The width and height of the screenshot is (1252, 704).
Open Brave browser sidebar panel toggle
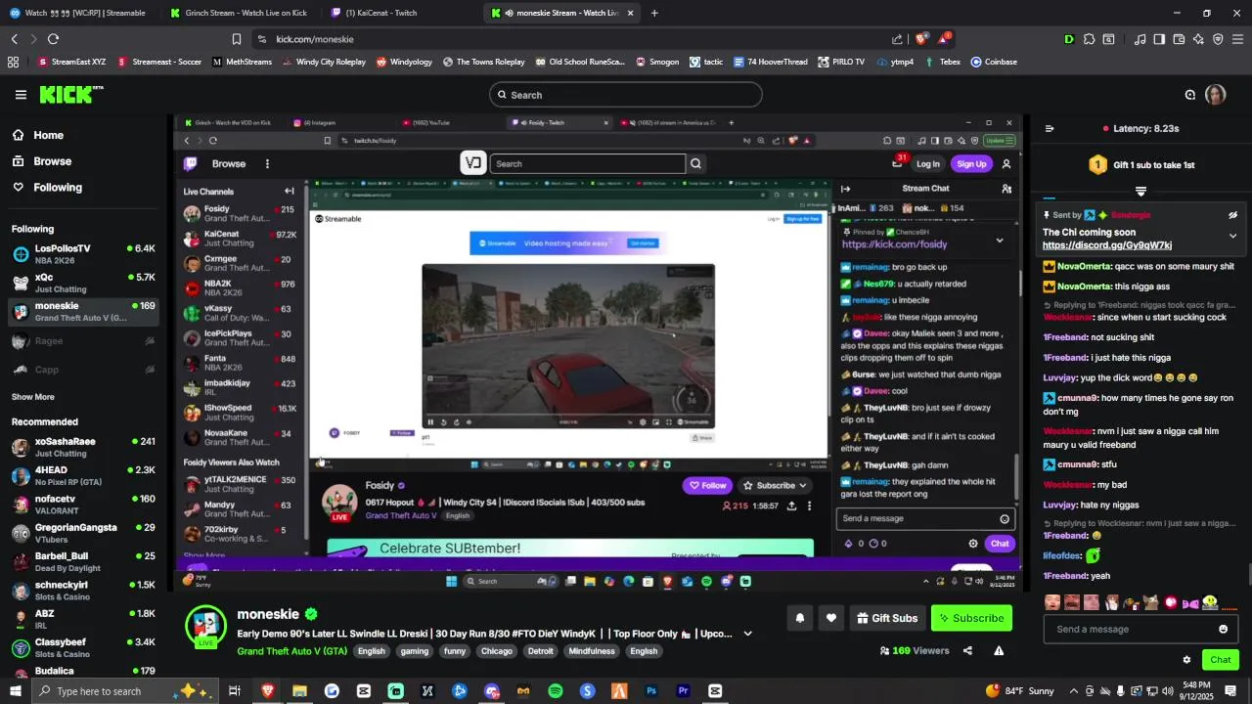(1159, 39)
